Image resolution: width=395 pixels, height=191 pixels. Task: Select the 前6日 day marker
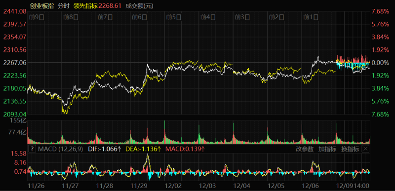pos(140,17)
